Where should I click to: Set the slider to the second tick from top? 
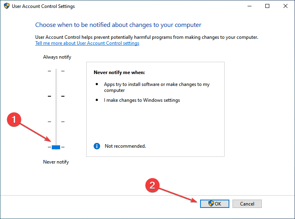[56, 96]
